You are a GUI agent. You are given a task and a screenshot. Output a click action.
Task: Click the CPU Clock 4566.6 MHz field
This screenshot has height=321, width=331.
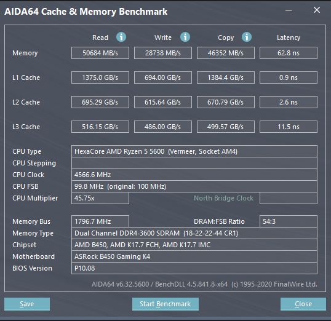click(x=194, y=175)
